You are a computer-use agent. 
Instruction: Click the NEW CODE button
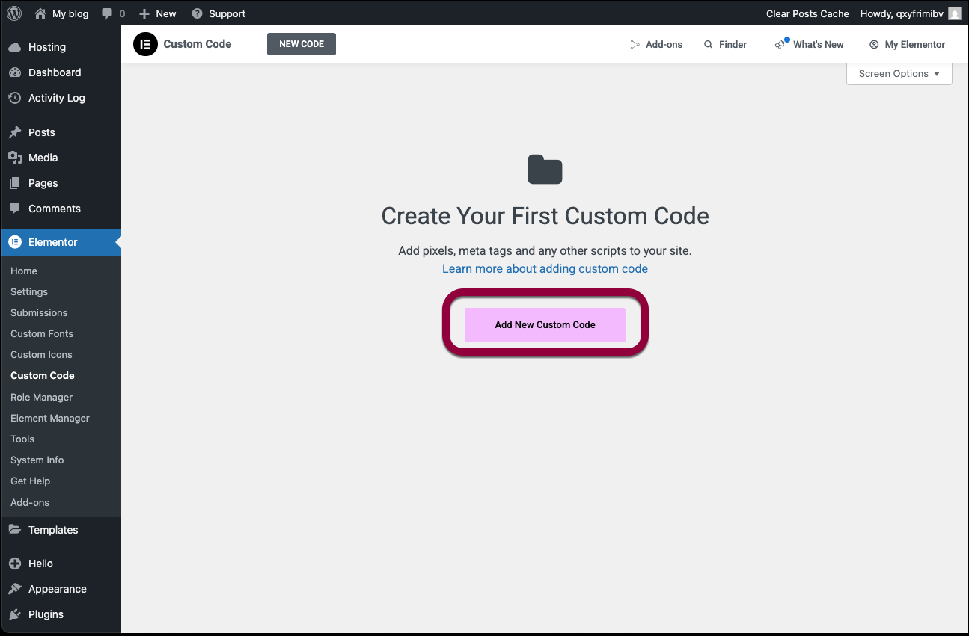point(301,44)
